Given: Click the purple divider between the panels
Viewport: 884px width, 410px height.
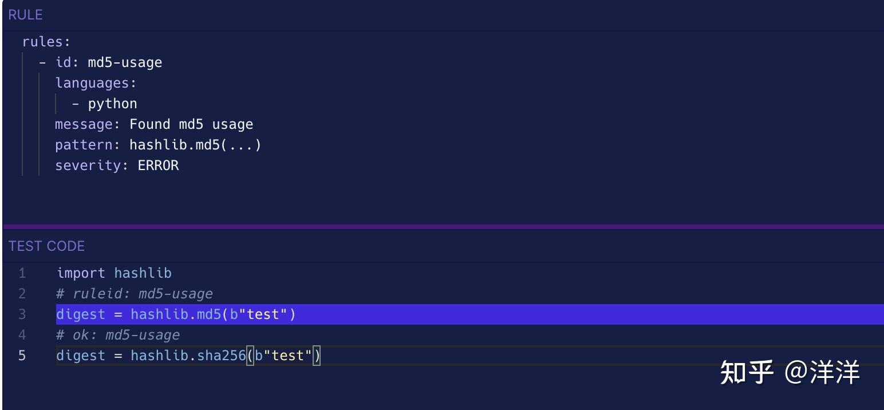Looking at the screenshot, I should [442, 227].
